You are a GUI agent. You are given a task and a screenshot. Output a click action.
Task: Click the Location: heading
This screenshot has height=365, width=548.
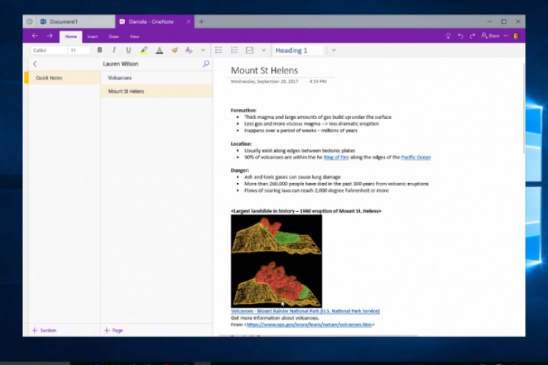(x=241, y=144)
